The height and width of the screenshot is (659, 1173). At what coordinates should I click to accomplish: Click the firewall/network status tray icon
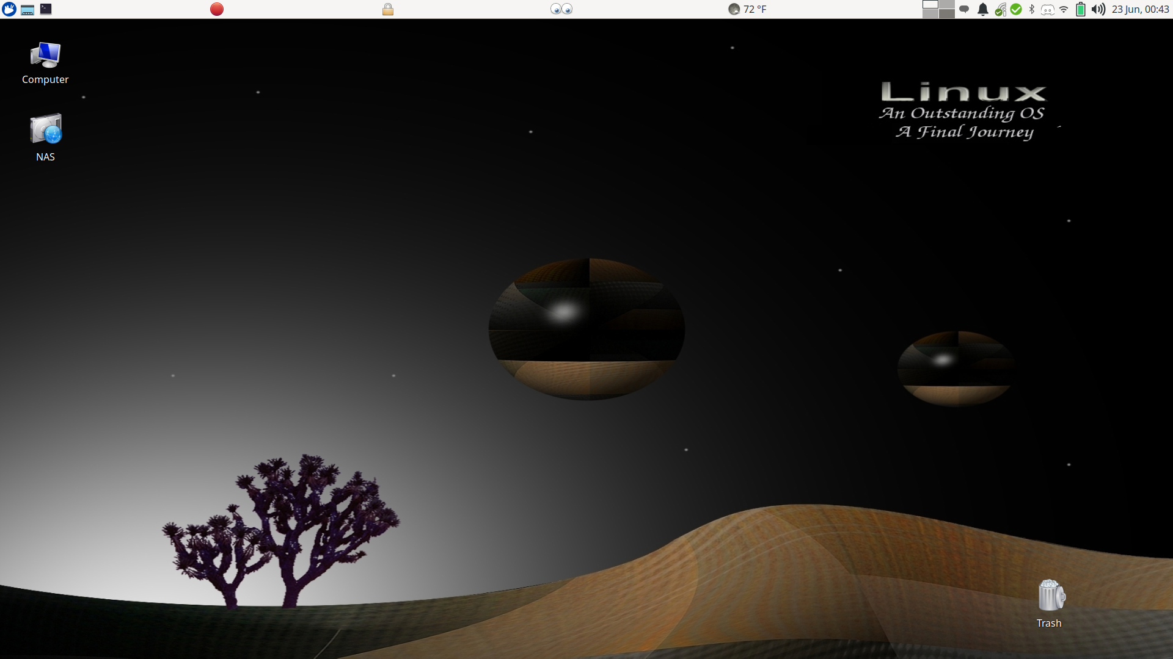pyautogui.click(x=1000, y=9)
